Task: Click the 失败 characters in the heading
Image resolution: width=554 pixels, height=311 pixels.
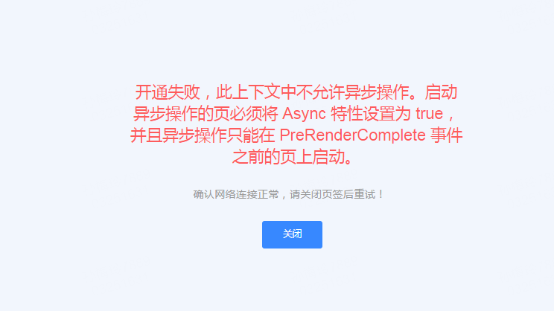Action: 184,92
